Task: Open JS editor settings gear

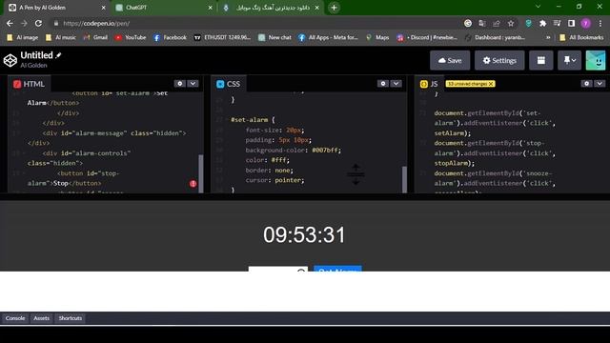Action: pos(587,84)
